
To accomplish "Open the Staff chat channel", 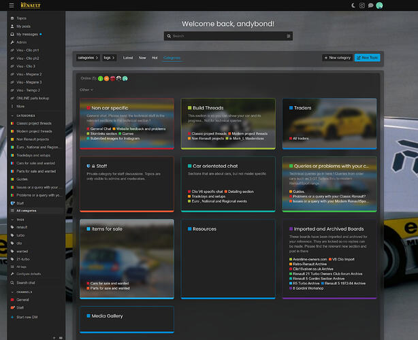I will point(20,308).
